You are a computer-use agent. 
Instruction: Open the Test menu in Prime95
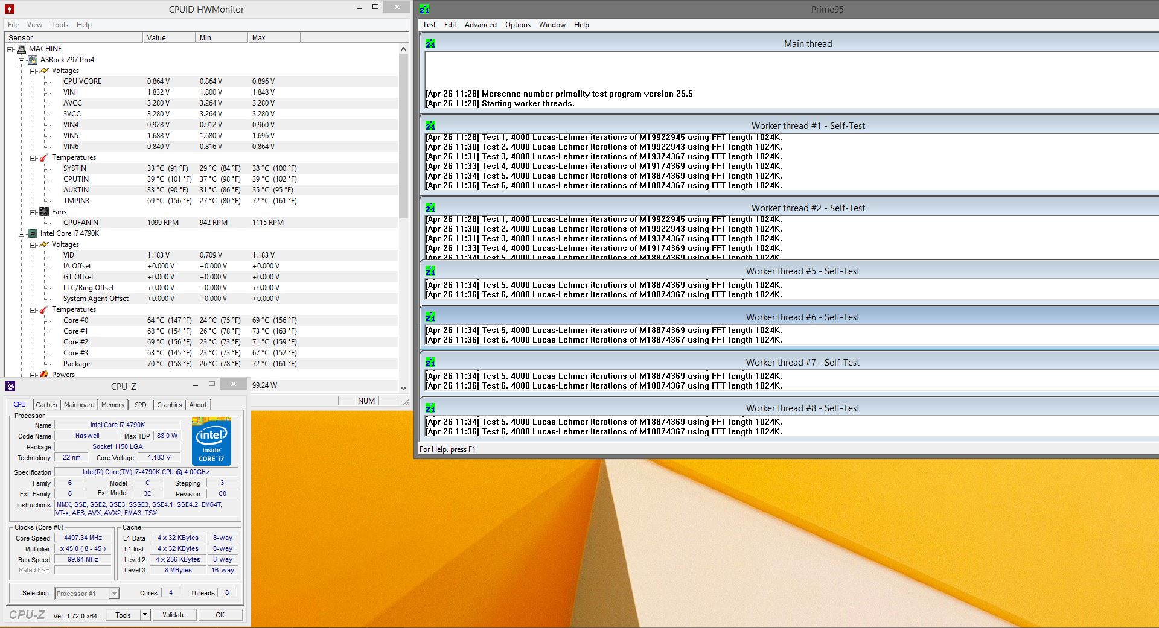click(x=429, y=25)
